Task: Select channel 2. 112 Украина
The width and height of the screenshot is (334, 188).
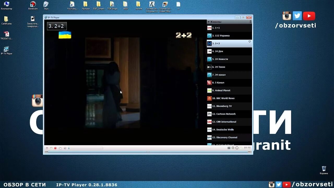Action: [229, 36]
